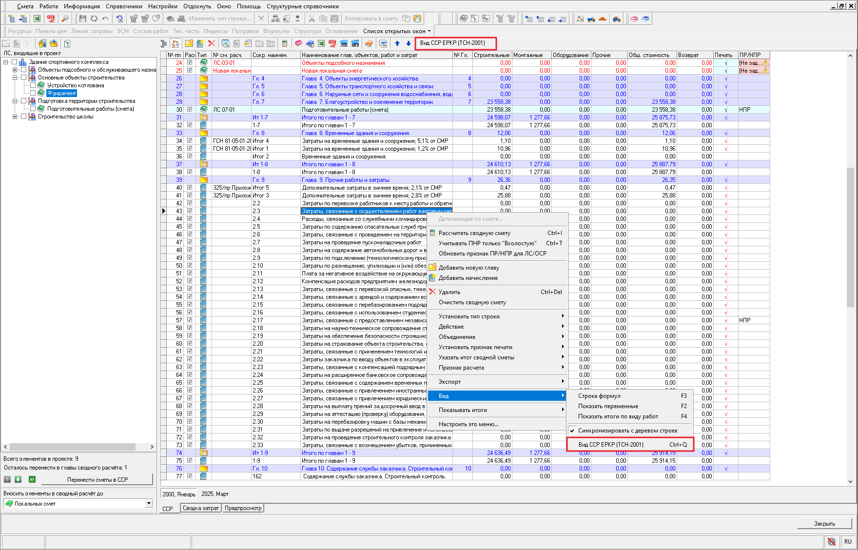
Task: Click the PDF export icon in top toolbar
Action: click(51, 19)
